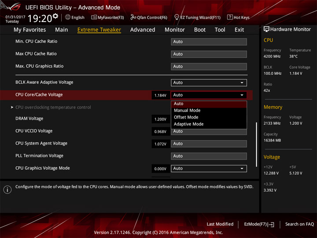Click the 2133 MHz memory frequency
This screenshot has width=317, height=238.
coord(272,123)
